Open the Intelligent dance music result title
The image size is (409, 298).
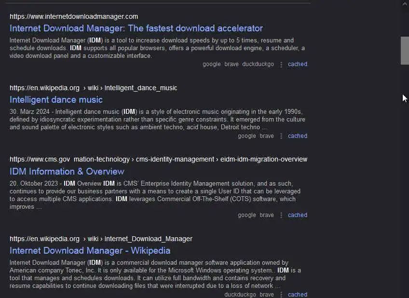[x=56, y=100]
